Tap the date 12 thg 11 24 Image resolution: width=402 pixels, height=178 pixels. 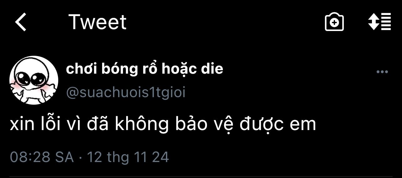128,157
